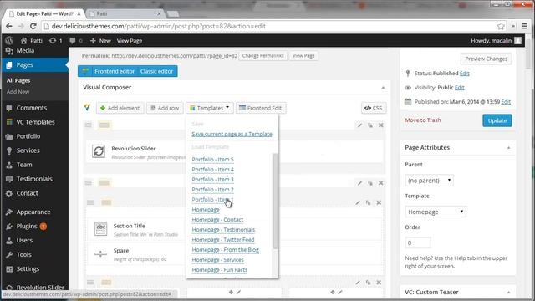Load template Homepage - Fun Facts

click(219, 270)
